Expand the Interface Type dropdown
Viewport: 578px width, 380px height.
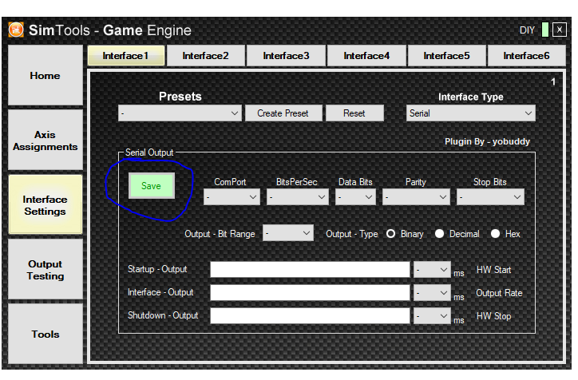pyautogui.click(x=470, y=113)
